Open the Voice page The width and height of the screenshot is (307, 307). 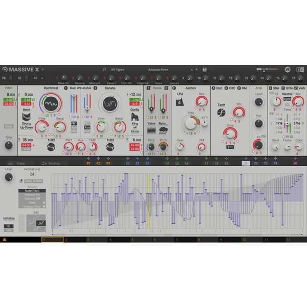coord(21,163)
